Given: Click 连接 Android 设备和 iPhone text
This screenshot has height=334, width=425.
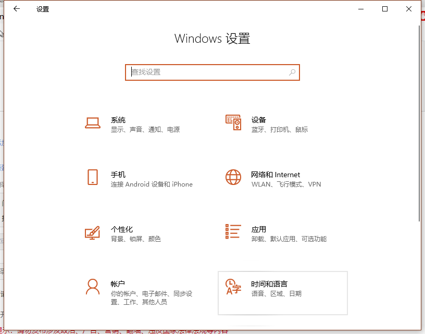Looking at the screenshot, I should point(152,184).
